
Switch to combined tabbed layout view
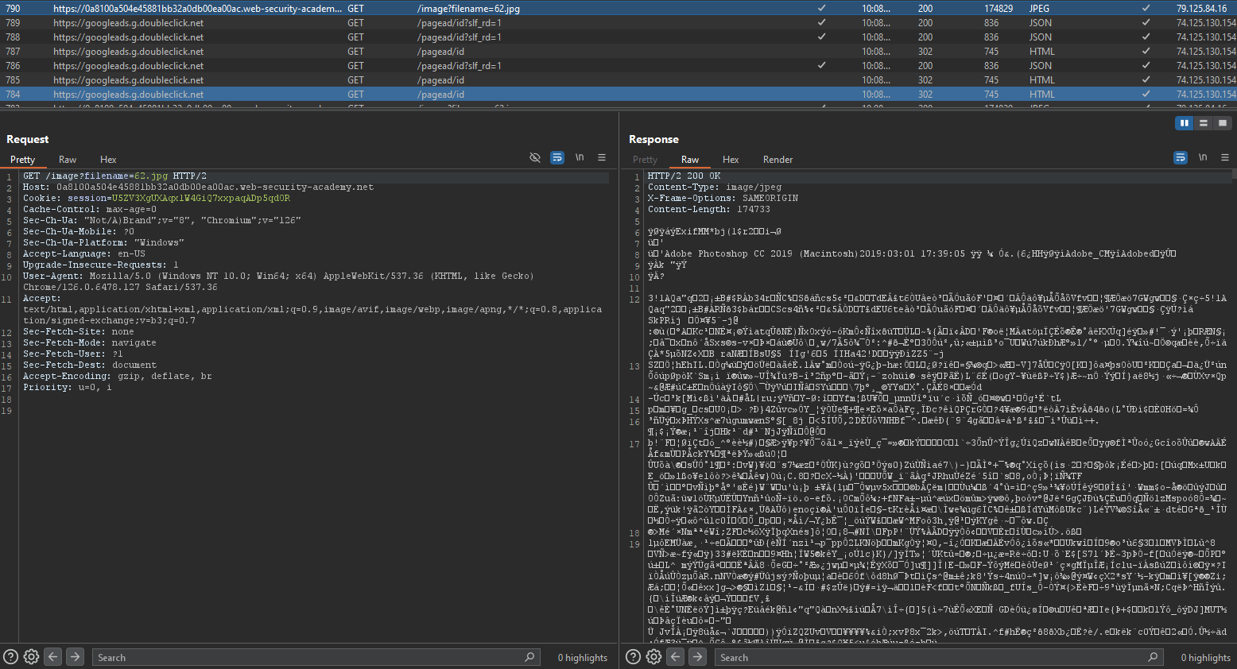click(1223, 123)
